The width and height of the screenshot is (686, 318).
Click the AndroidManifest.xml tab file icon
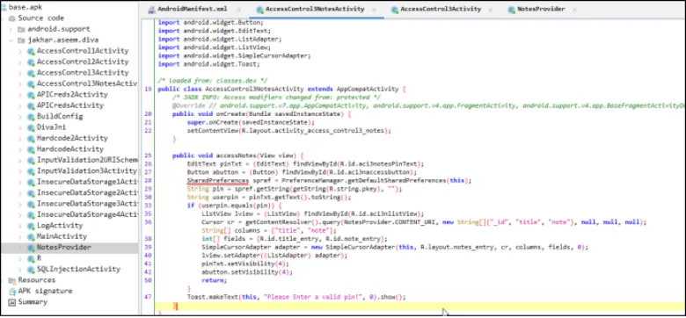pyautogui.click(x=152, y=9)
